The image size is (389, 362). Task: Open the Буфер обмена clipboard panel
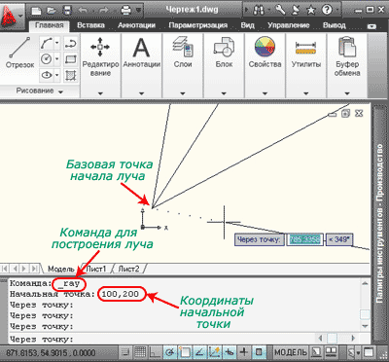pos(347,56)
